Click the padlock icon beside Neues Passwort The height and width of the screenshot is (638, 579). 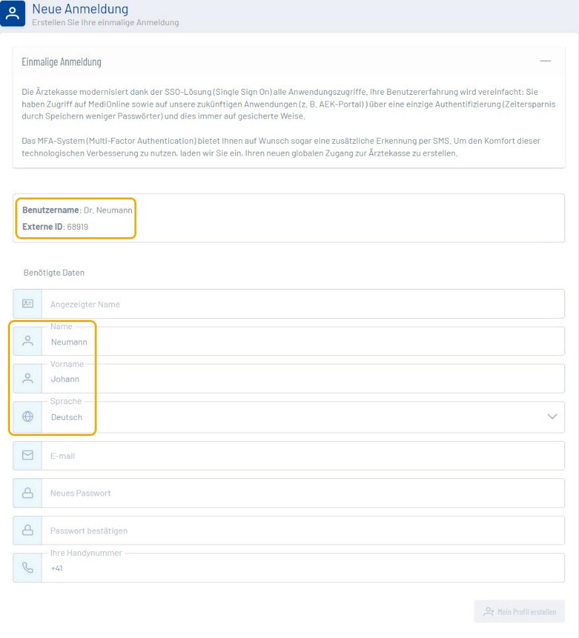pyautogui.click(x=28, y=493)
